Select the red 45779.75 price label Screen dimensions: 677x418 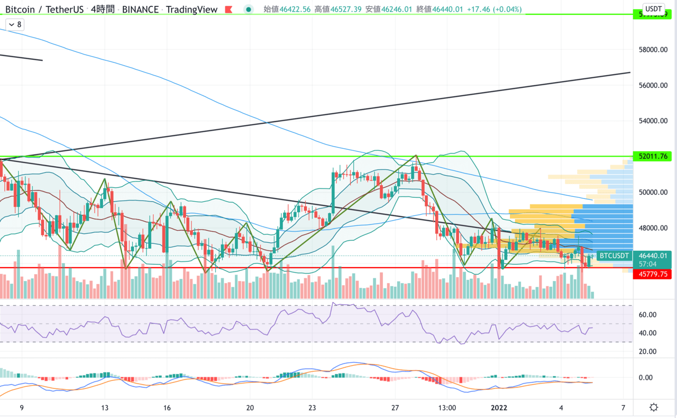coord(653,275)
